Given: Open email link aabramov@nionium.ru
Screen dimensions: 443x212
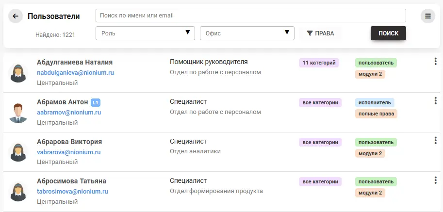Looking at the screenshot, I should point(69,113).
